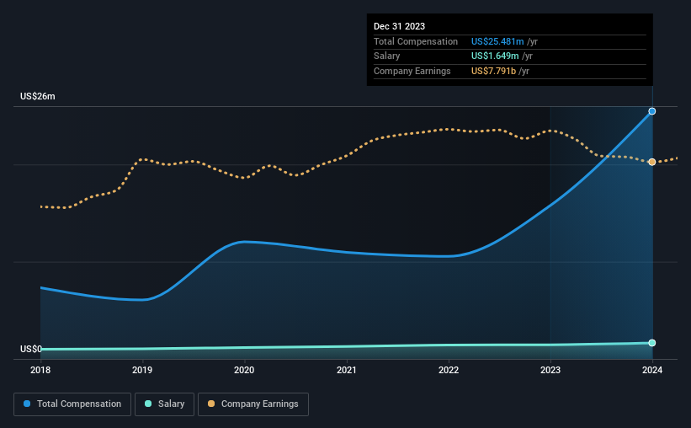Click the Company Earnings label in the tooltip

412,71
